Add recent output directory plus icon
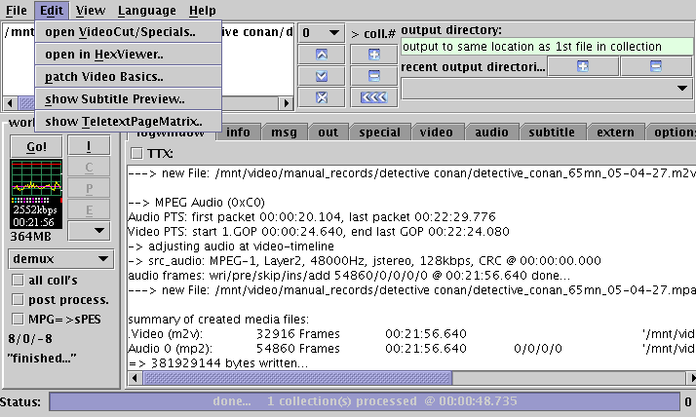Image resolution: width=696 pixels, height=417 pixels. pos(582,66)
